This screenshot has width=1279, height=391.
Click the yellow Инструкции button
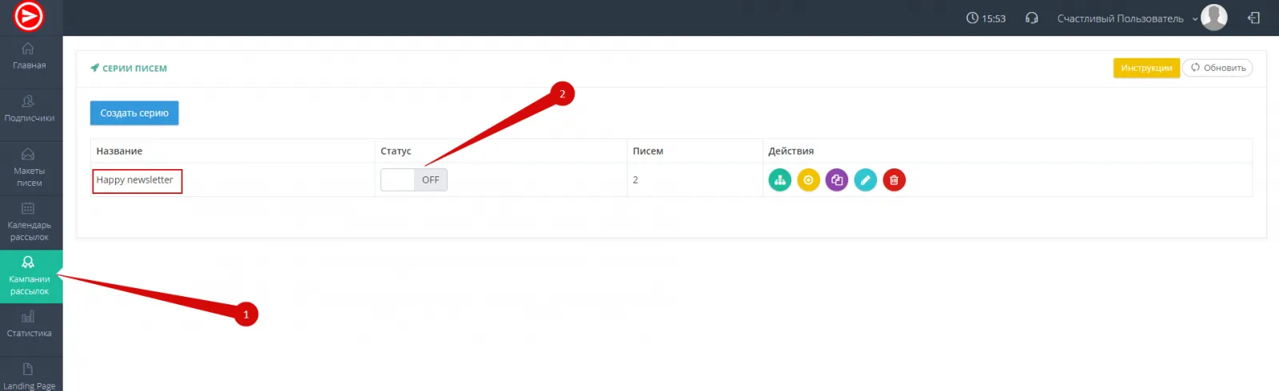pos(1146,68)
